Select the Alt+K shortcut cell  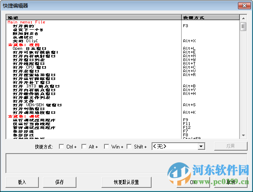[x=210, y=113]
